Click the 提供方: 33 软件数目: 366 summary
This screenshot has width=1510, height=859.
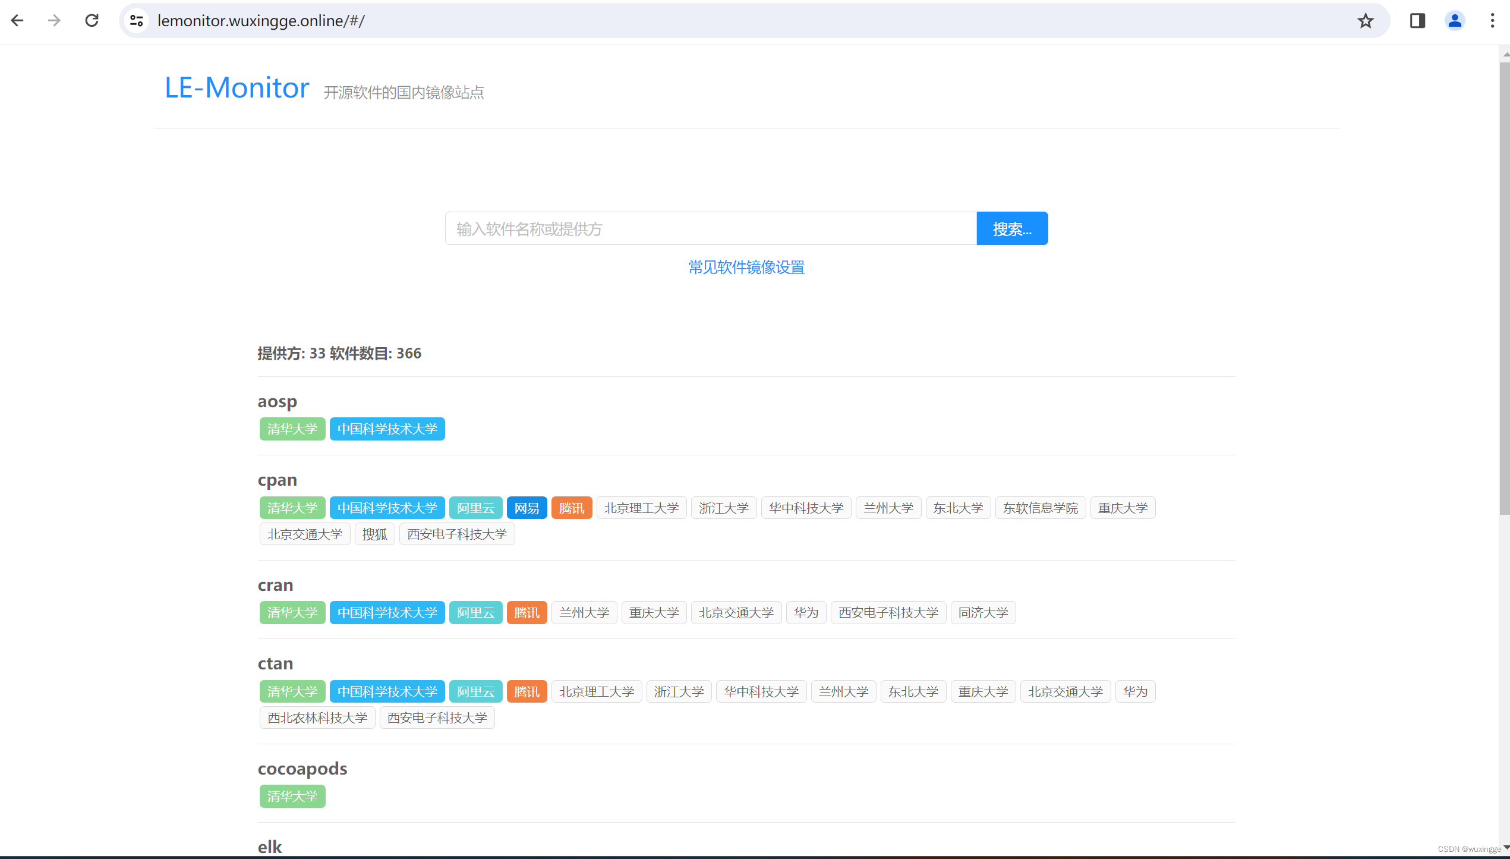(339, 354)
